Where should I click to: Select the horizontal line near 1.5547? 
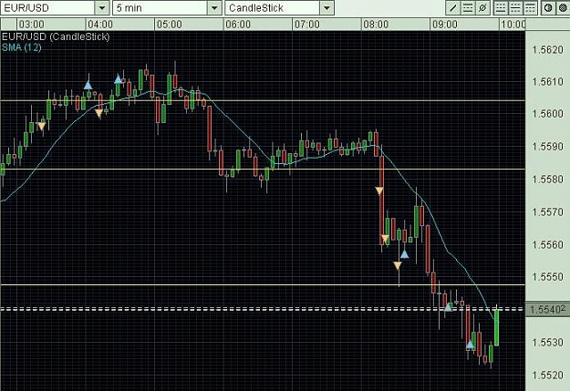point(263,285)
